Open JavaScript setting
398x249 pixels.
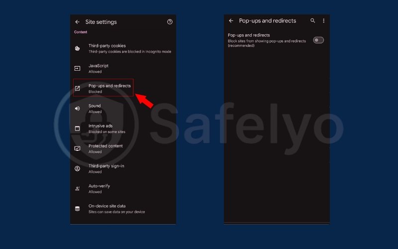[123, 68]
